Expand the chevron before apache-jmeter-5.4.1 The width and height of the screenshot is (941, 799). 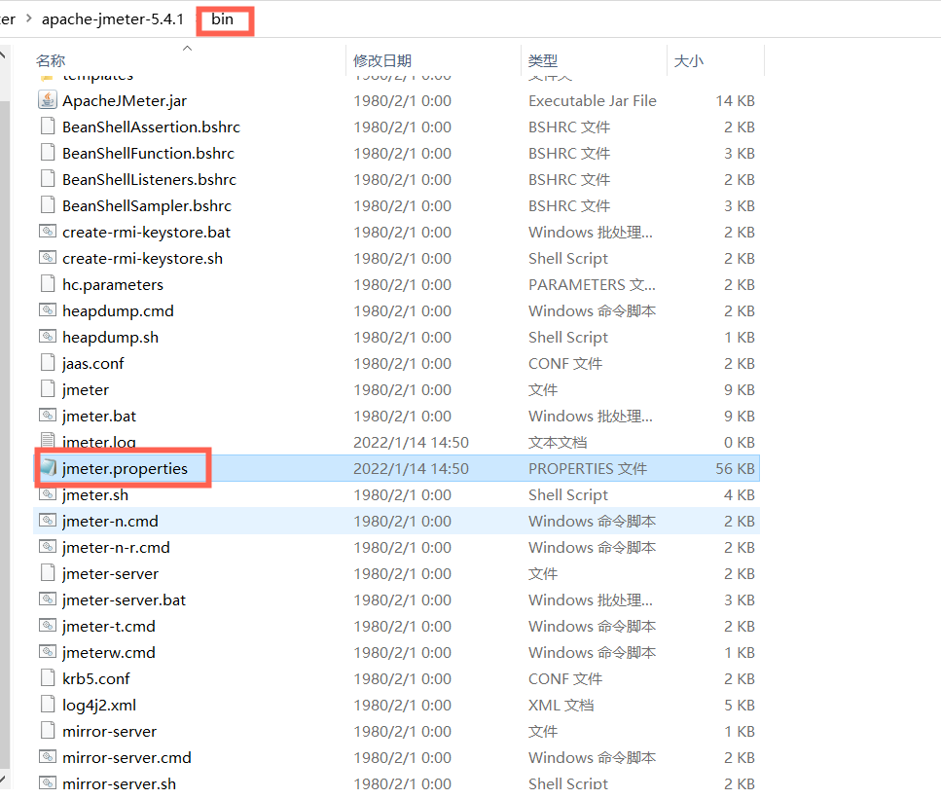[29, 18]
